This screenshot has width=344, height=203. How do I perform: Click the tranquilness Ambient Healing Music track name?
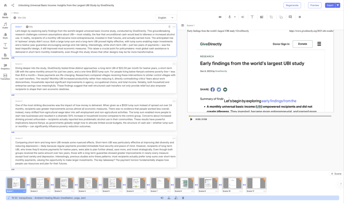pyautogui.click(x=52, y=198)
